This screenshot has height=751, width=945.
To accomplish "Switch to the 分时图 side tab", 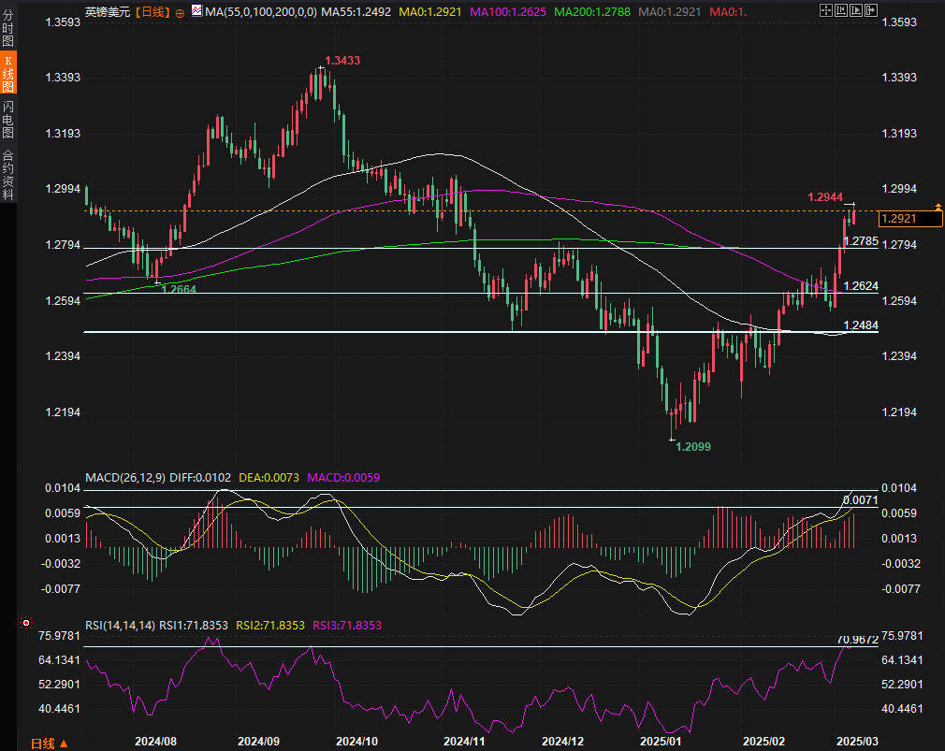I will 7,30.
